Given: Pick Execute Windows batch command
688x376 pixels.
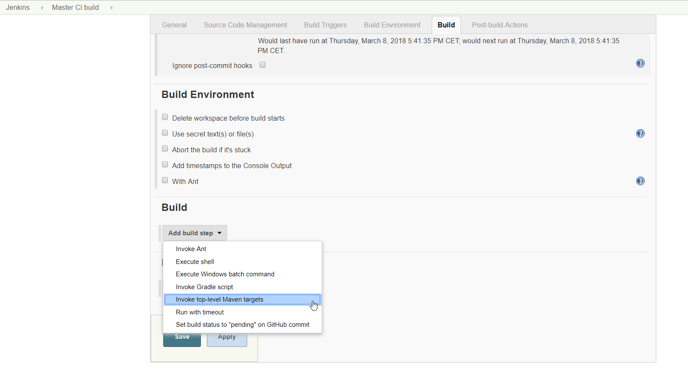Looking at the screenshot, I should (225, 274).
